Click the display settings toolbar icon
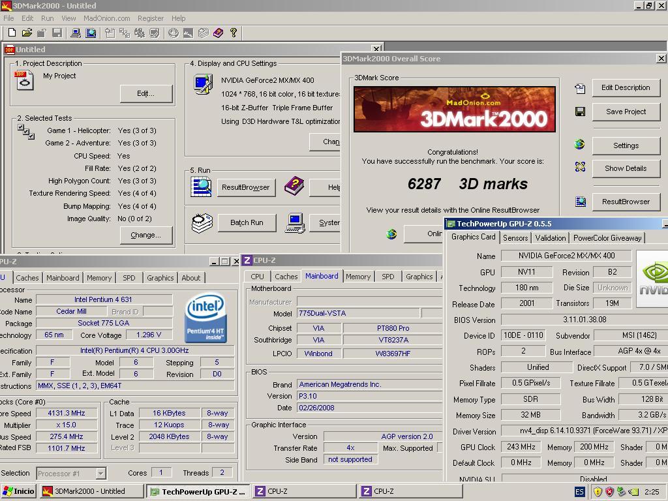The image size is (668, 501). pos(155,33)
